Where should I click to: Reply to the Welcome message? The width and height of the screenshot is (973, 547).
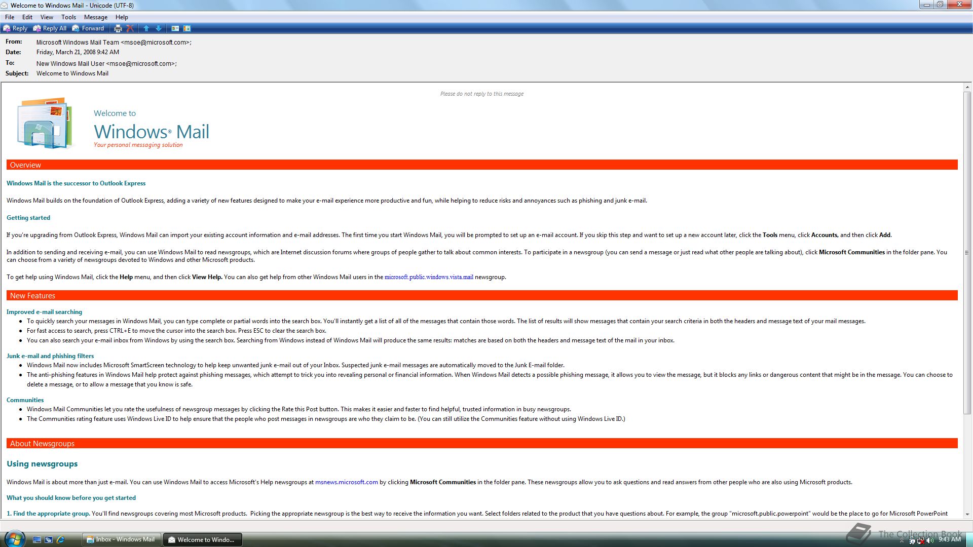[15, 28]
